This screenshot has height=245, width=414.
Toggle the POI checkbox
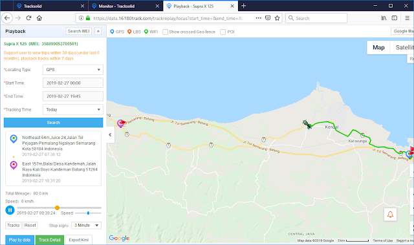(223, 32)
